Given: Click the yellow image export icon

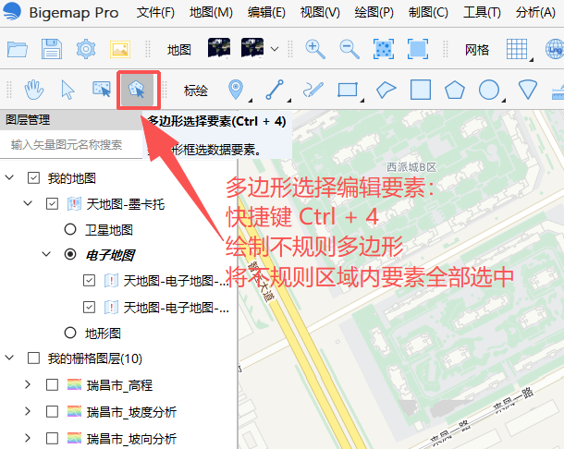Looking at the screenshot, I should point(120,49).
